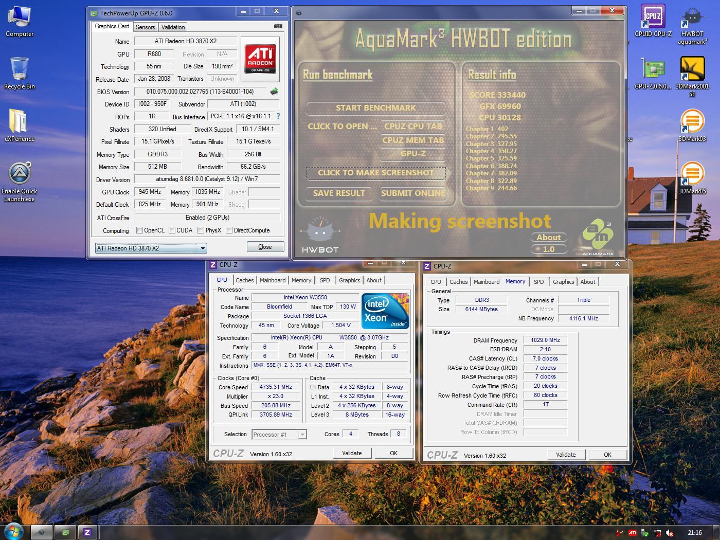This screenshot has width=720, height=540.
Task: Select the AquaMark taskbar button
Action: pos(42,532)
